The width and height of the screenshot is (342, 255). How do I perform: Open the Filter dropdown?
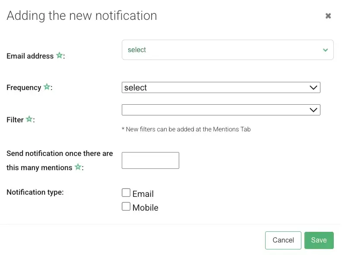click(221, 110)
